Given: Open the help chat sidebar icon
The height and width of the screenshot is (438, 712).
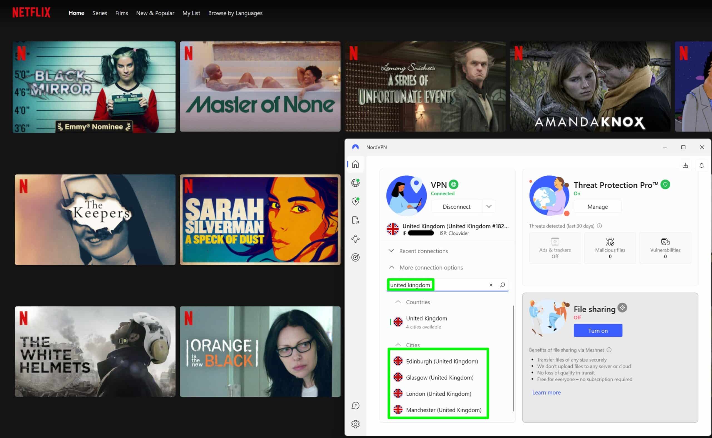Looking at the screenshot, I should 355,405.
